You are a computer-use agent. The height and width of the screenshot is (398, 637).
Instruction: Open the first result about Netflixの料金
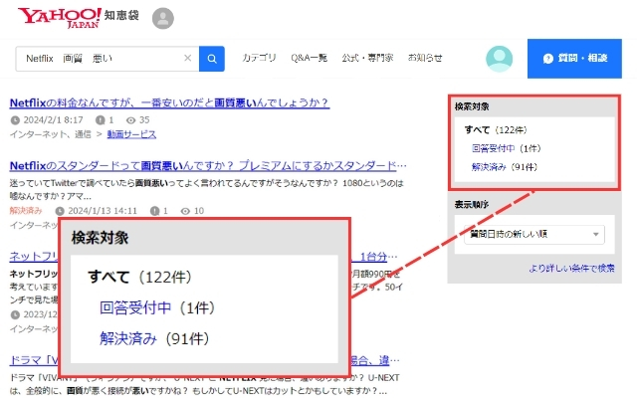tap(169, 102)
